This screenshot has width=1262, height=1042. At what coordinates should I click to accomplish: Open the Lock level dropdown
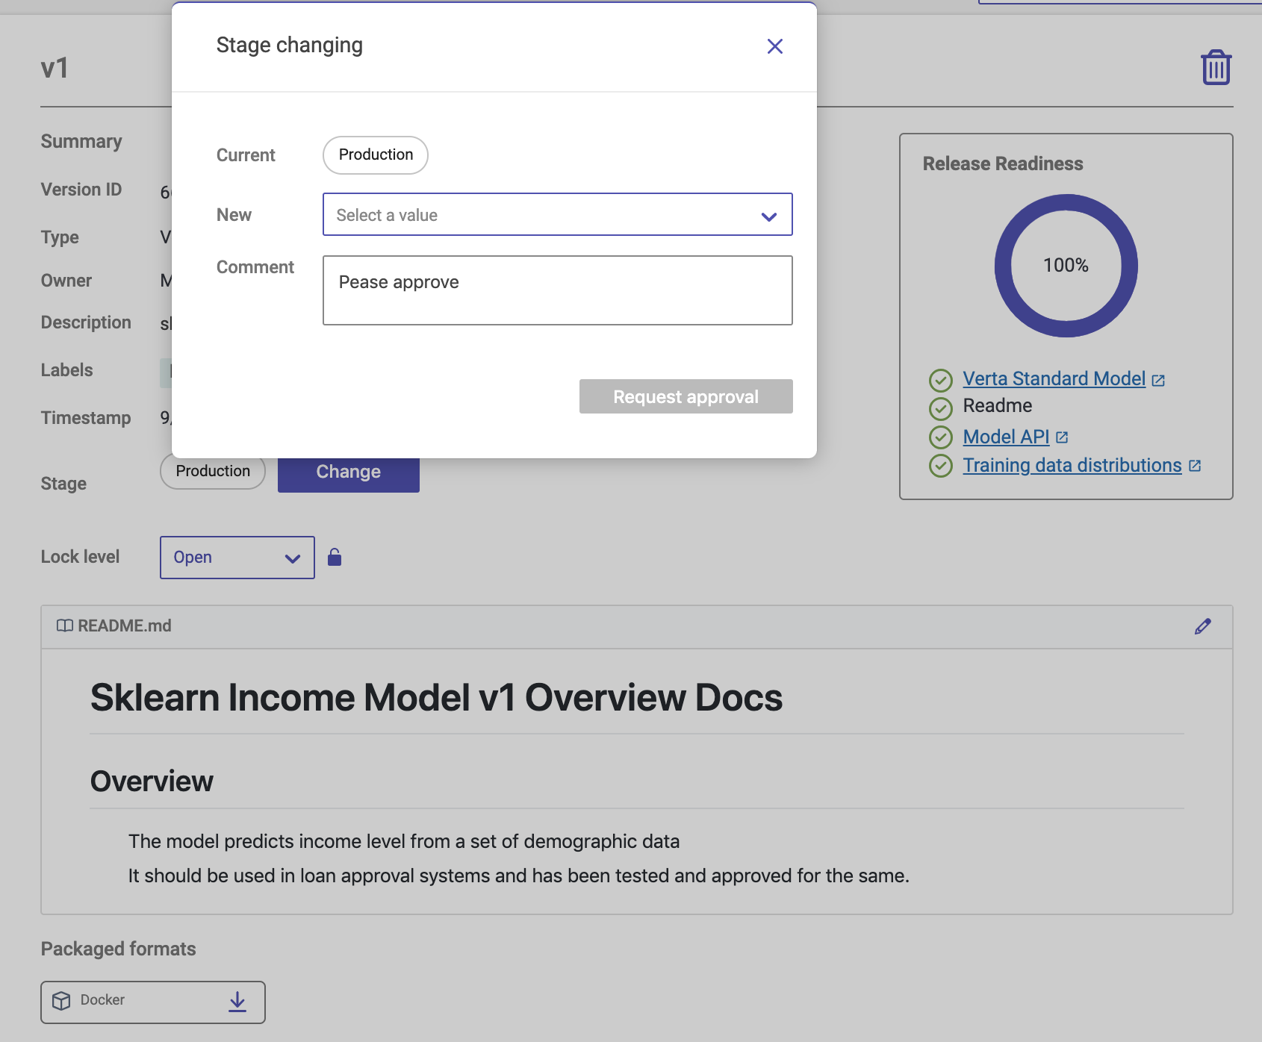pos(237,558)
